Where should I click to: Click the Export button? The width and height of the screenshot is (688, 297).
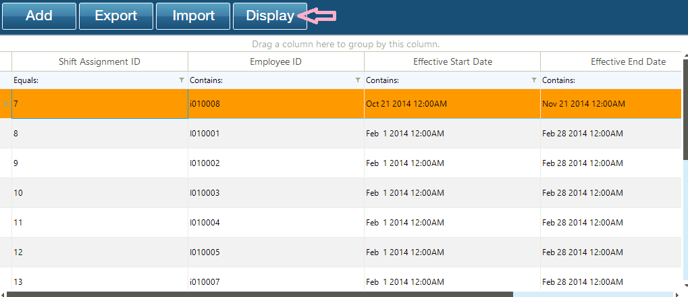pos(116,16)
